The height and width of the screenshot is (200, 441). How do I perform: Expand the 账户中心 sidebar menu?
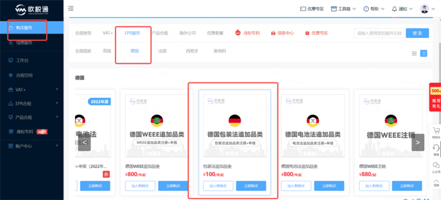(x=32, y=146)
